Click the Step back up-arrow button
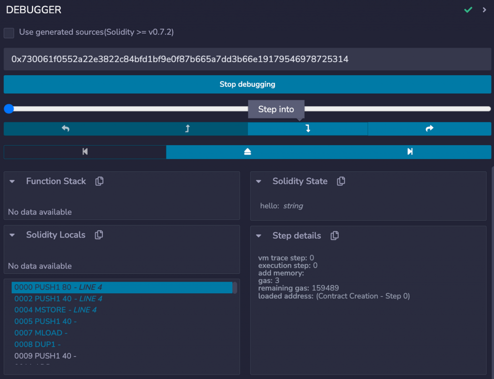The width and height of the screenshot is (494, 379). point(188,128)
